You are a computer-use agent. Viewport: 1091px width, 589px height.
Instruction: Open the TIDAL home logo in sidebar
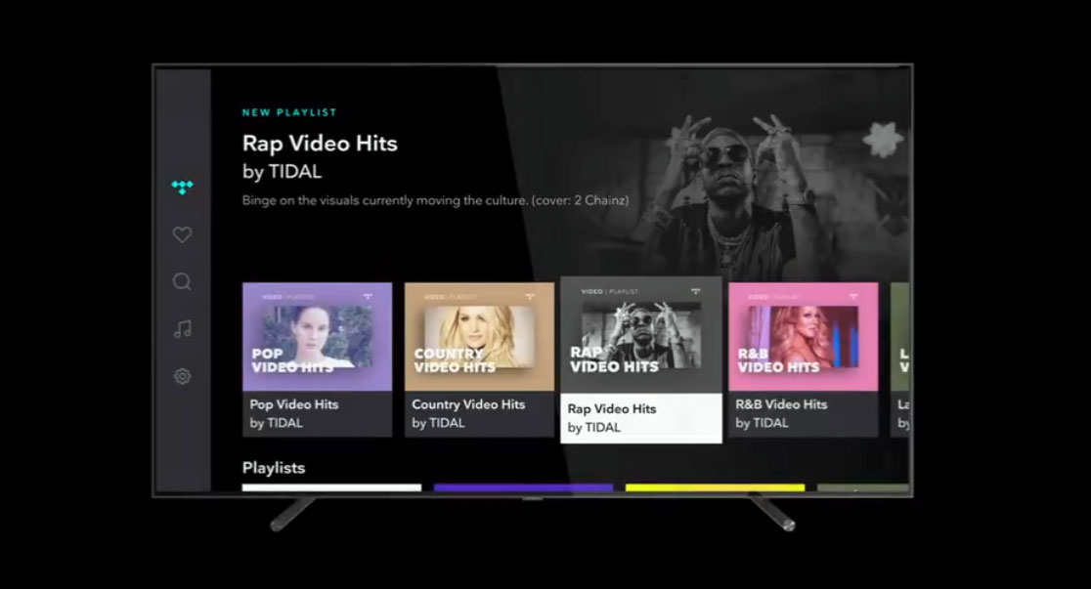182,188
